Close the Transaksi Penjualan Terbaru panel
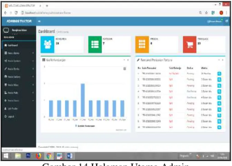The height and width of the screenshot is (166, 232). 223,60
